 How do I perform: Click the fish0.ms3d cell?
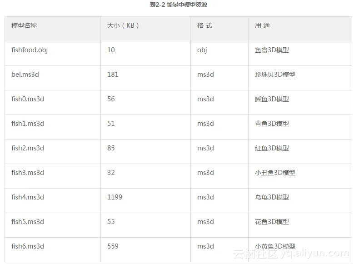[x=28, y=99]
